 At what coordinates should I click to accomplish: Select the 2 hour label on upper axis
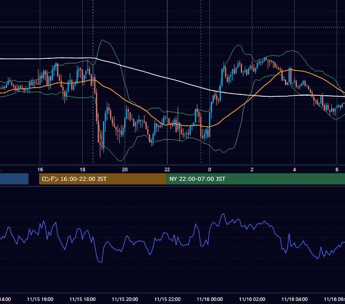coord(252,169)
